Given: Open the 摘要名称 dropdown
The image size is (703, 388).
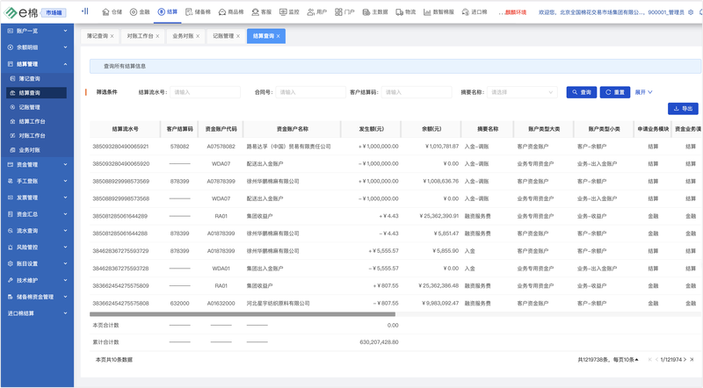Looking at the screenshot, I should click(522, 92).
